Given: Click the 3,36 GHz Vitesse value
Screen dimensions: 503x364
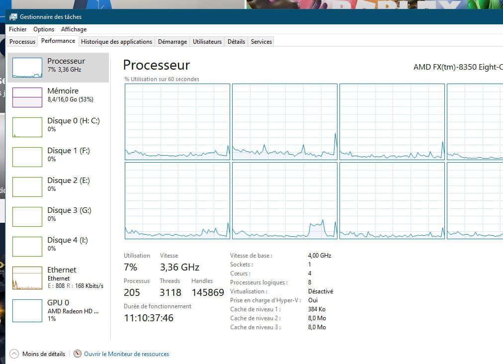Looking at the screenshot, I should (179, 267).
